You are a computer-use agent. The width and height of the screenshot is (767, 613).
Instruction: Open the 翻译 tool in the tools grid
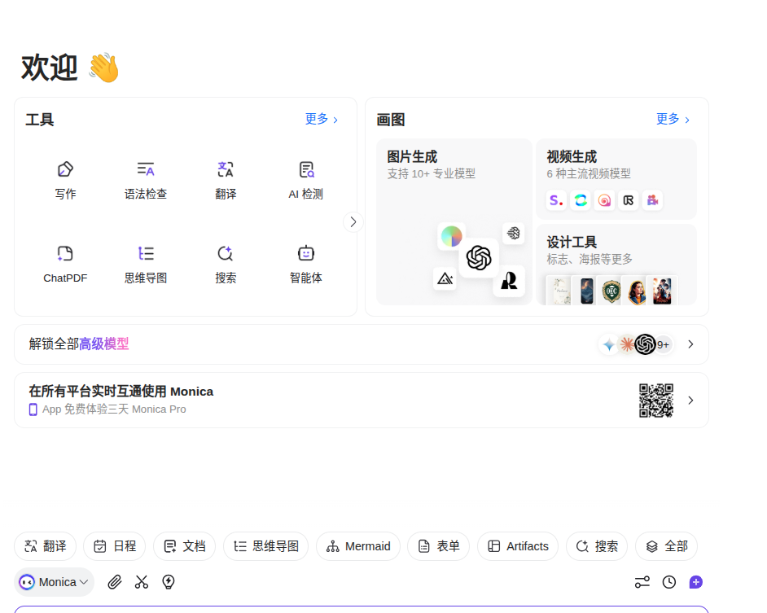tap(226, 180)
